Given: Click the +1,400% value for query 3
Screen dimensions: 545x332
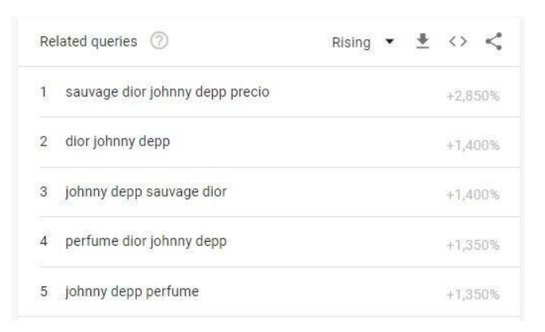Looking at the screenshot, I should (x=479, y=194).
